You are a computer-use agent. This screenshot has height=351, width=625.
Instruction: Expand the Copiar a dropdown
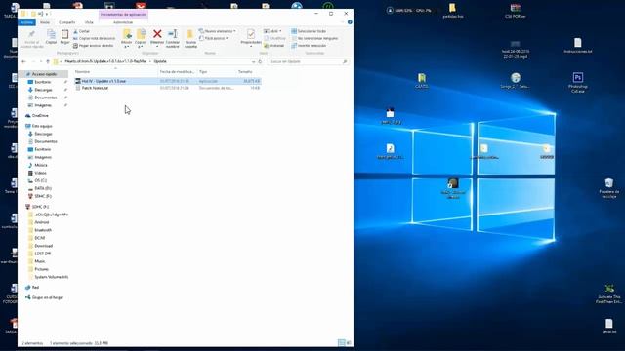coord(141,47)
